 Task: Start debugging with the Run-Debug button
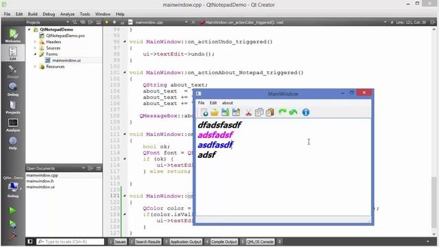pyautogui.click(x=12, y=224)
